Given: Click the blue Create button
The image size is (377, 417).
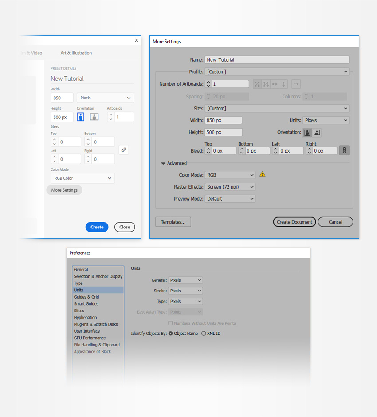Looking at the screenshot, I should [97, 227].
